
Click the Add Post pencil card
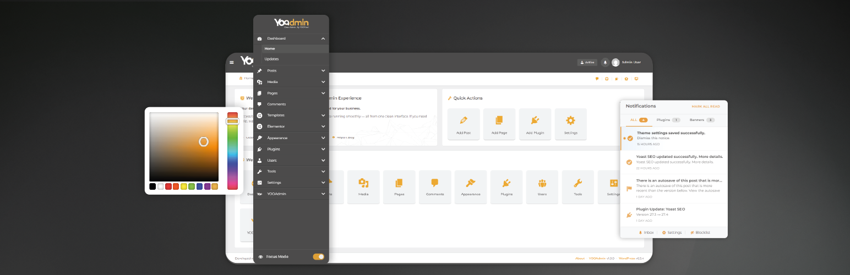pyautogui.click(x=464, y=124)
